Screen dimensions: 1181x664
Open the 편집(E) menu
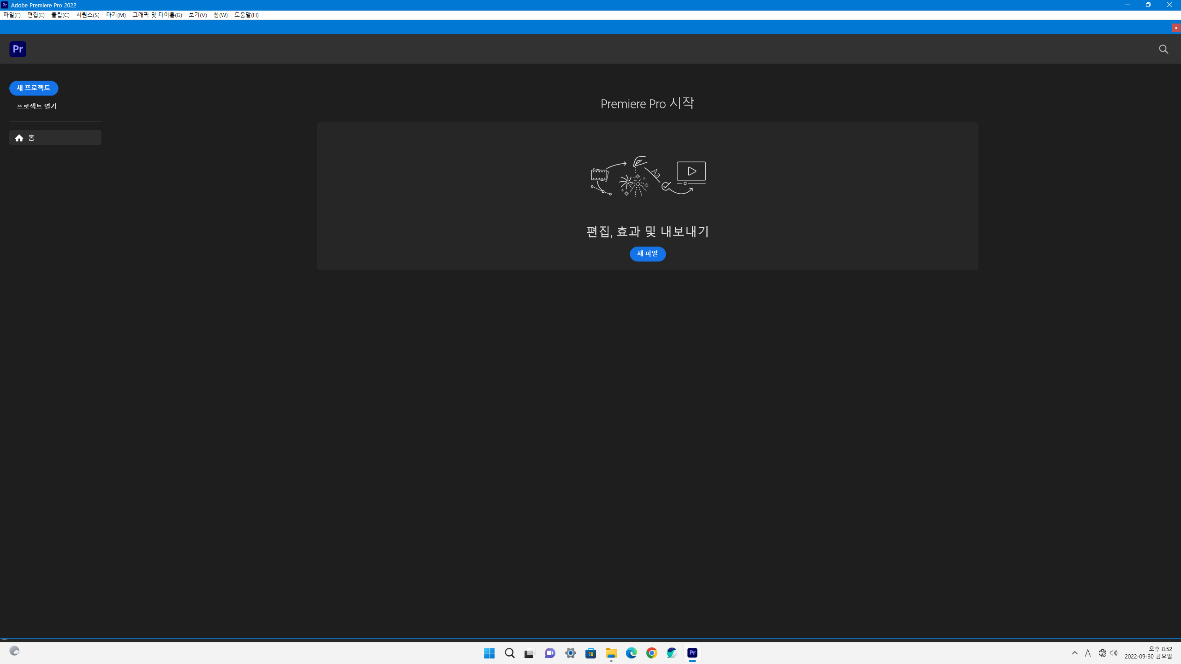pos(36,15)
